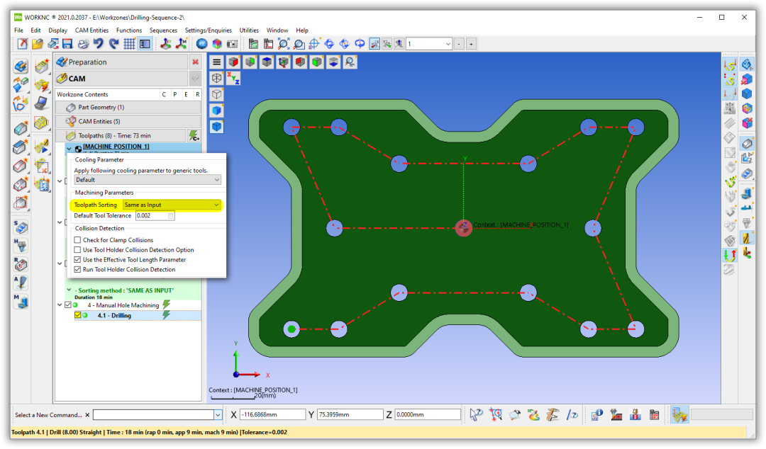Click the laptop simulation sidebar icon
The height and width of the screenshot is (449, 766).
[x=42, y=103]
